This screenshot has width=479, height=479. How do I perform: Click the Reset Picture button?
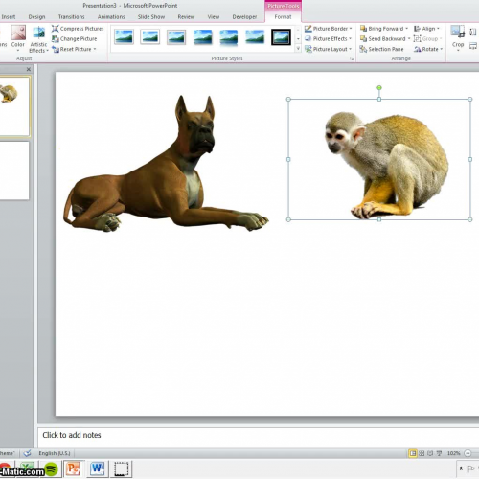pyautogui.click(x=72, y=49)
